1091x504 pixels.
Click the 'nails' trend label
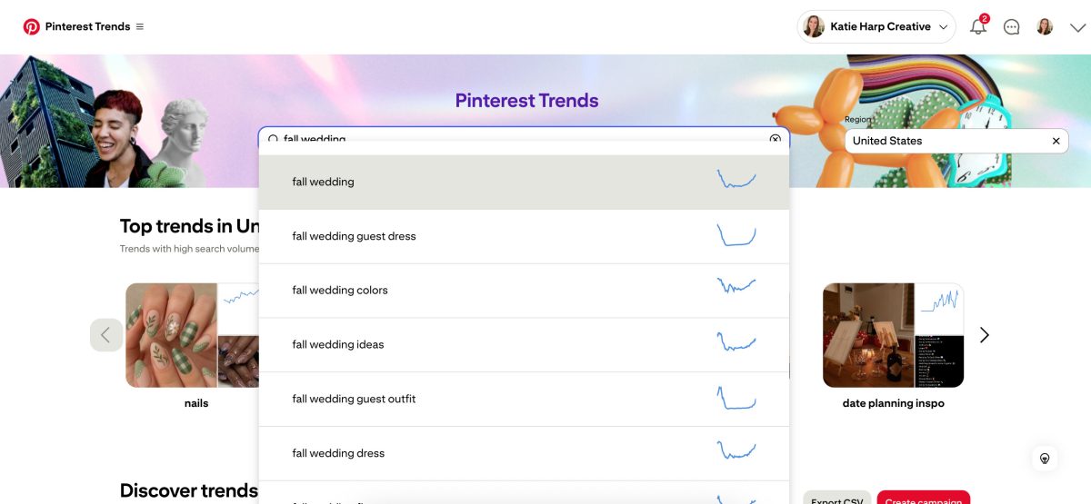(x=196, y=403)
